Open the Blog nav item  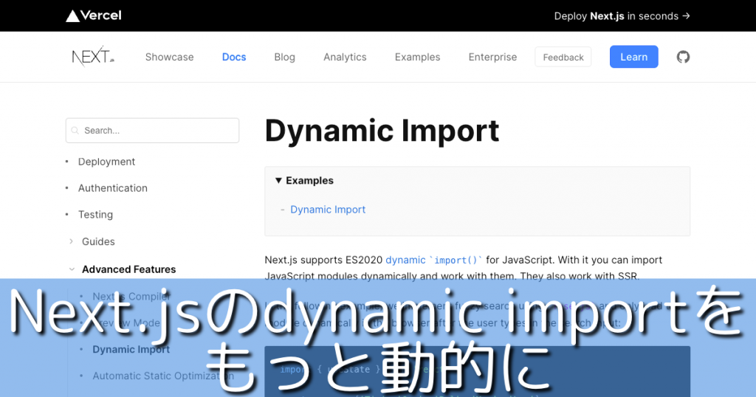284,57
